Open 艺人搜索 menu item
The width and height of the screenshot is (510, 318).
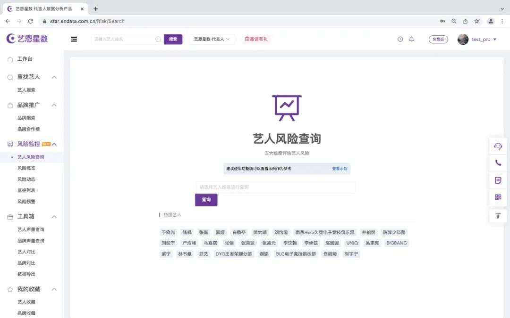click(26, 90)
